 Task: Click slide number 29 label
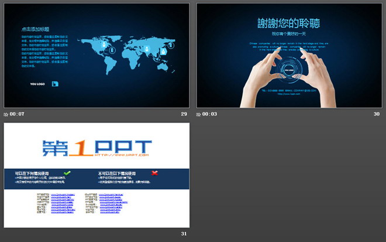(184, 114)
